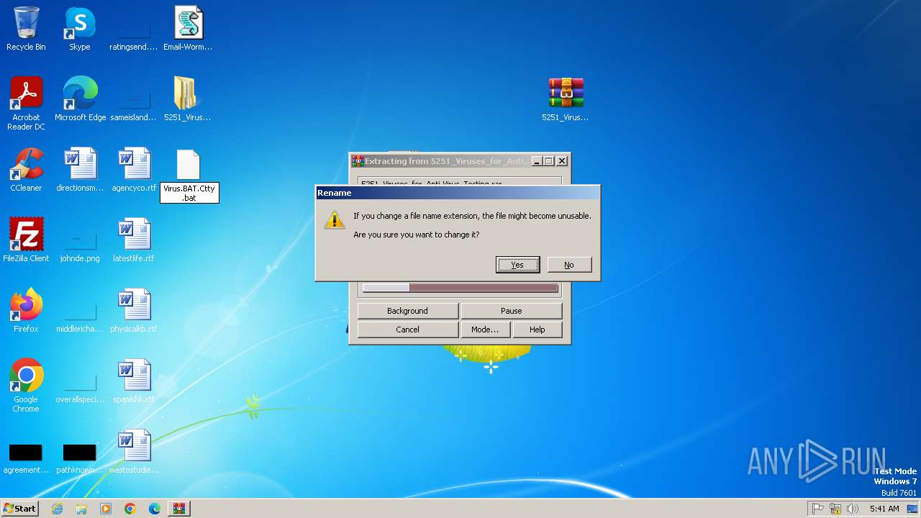Select the 5251_Virus RAR archive icon
This screenshot has height=518, width=921.
click(566, 99)
